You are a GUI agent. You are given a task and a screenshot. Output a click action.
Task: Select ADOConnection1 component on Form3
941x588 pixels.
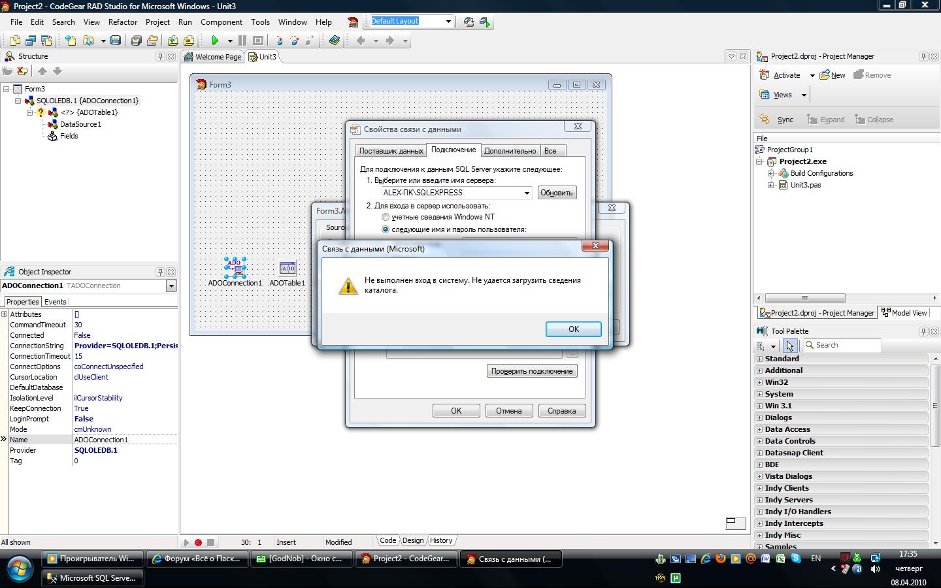pyautogui.click(x=235, y=267)
